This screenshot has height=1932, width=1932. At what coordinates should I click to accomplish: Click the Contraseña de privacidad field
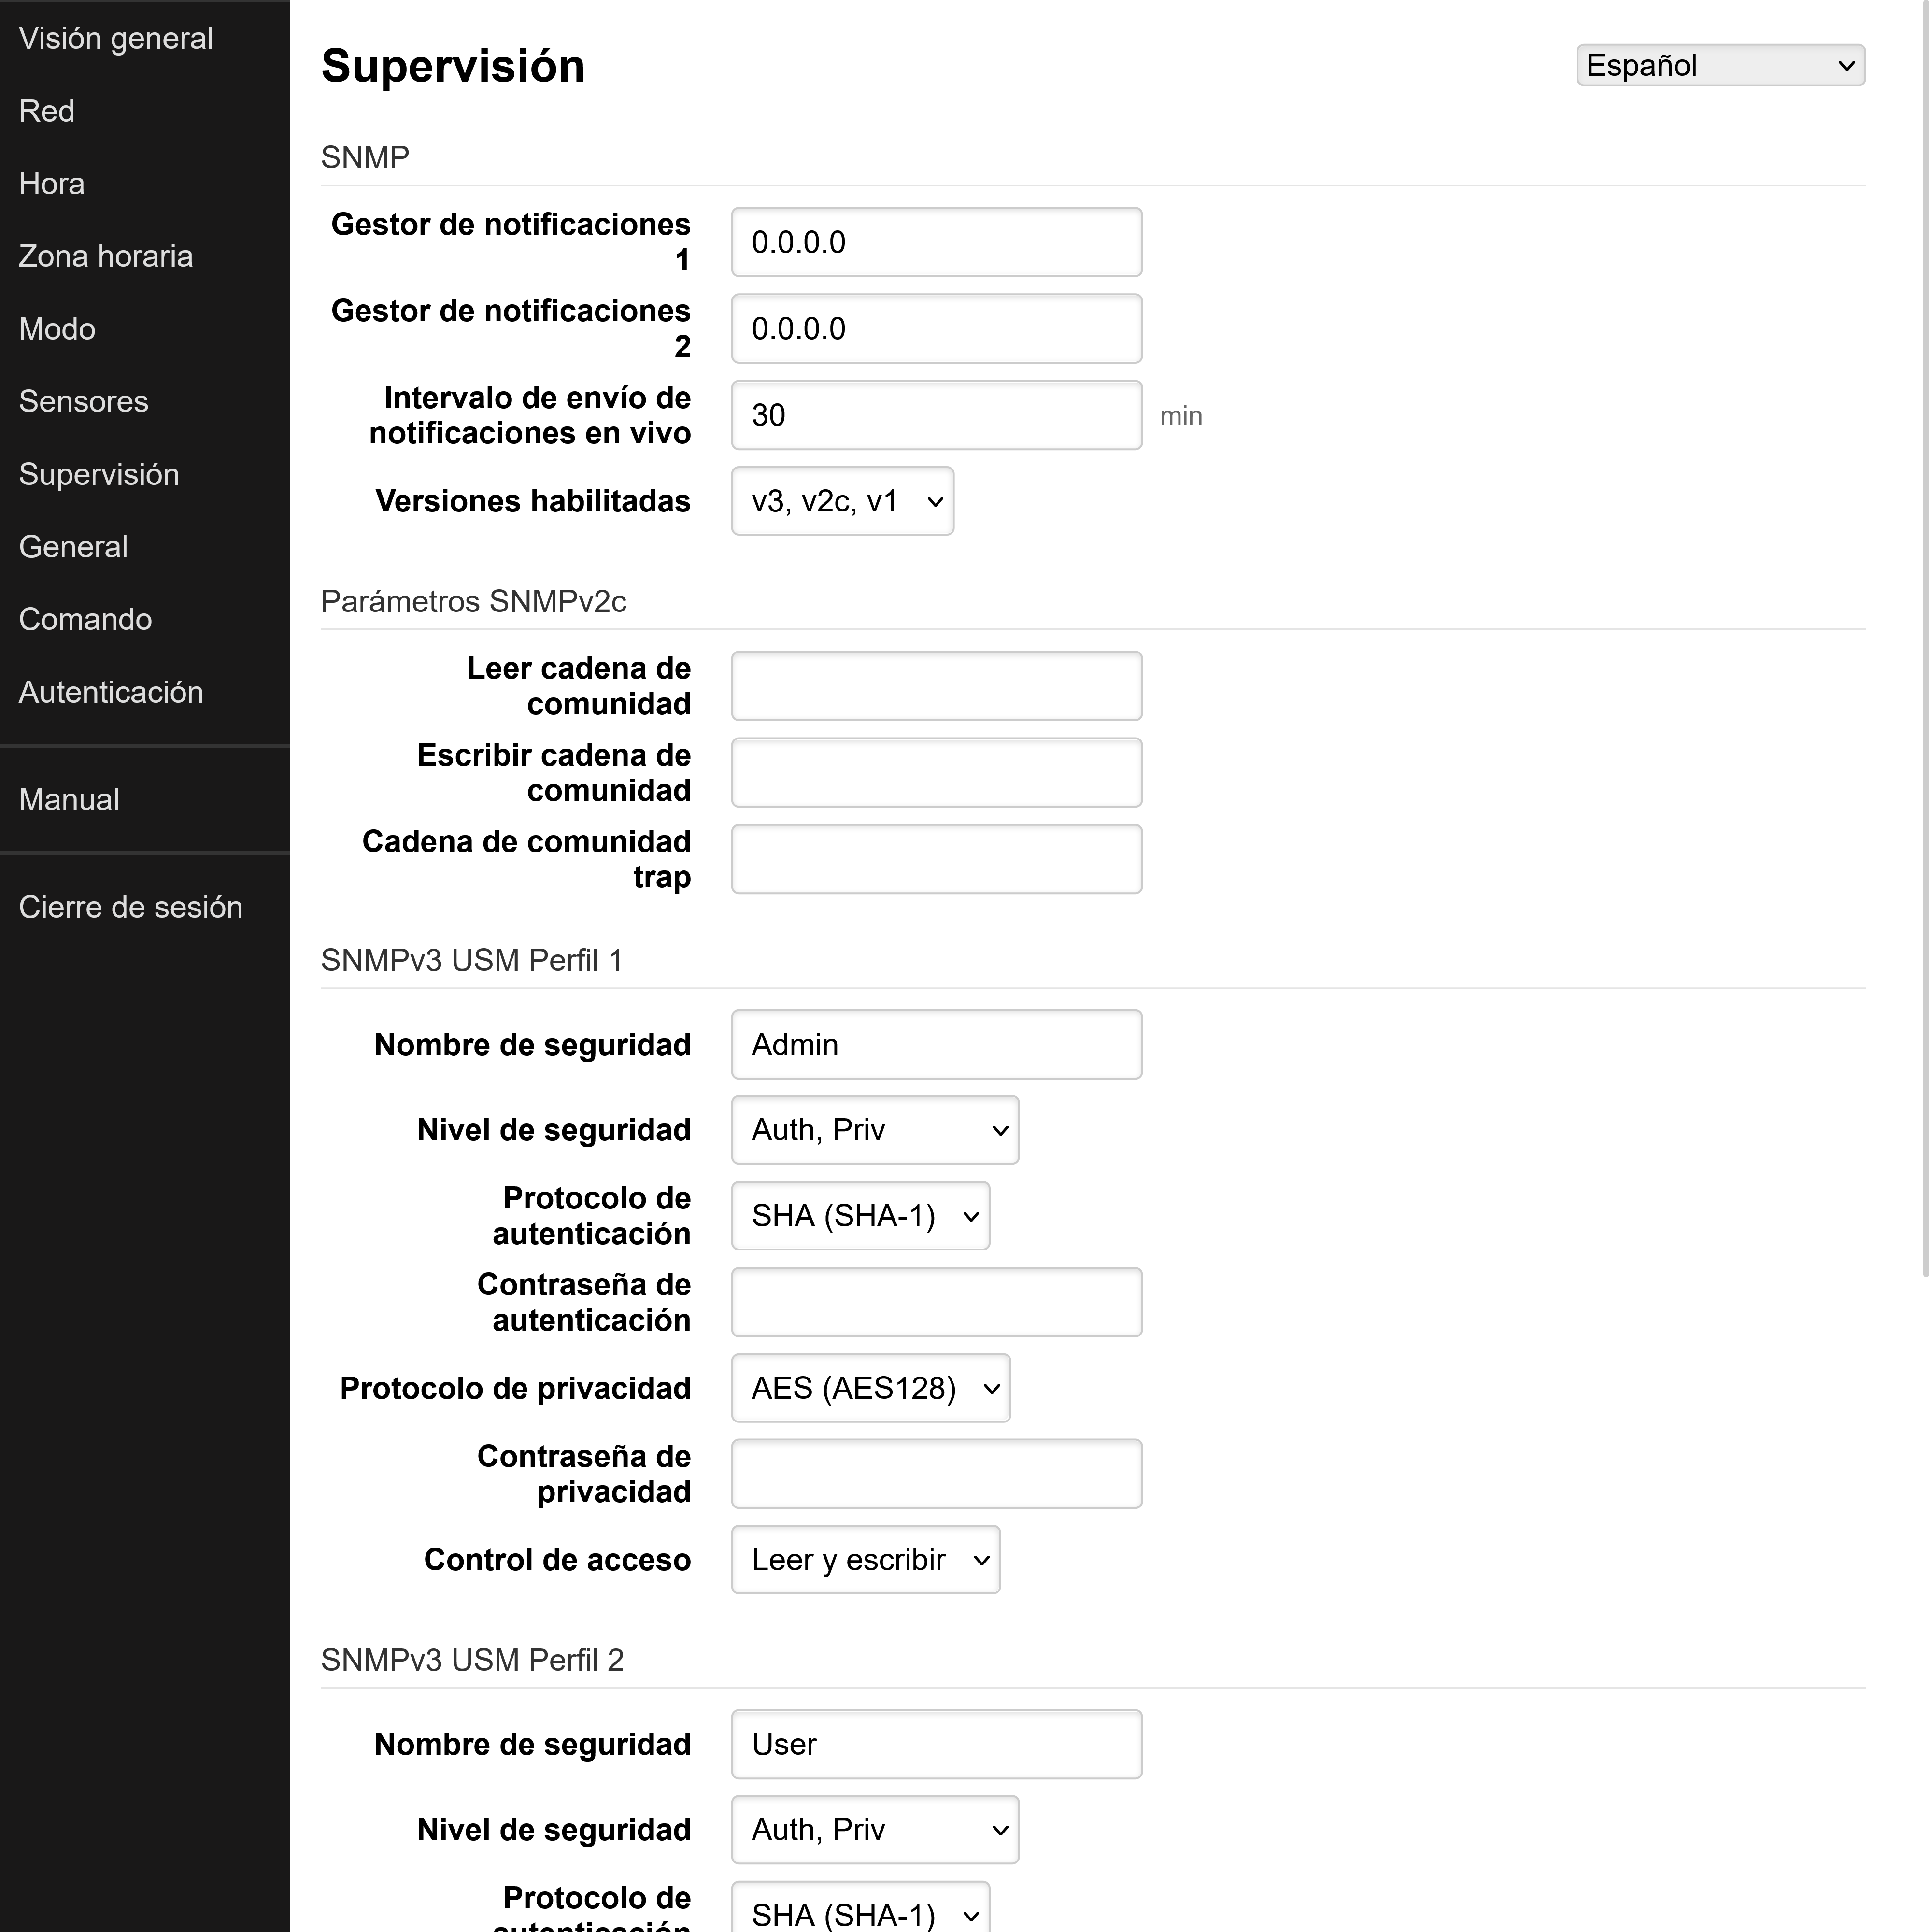935,1473
